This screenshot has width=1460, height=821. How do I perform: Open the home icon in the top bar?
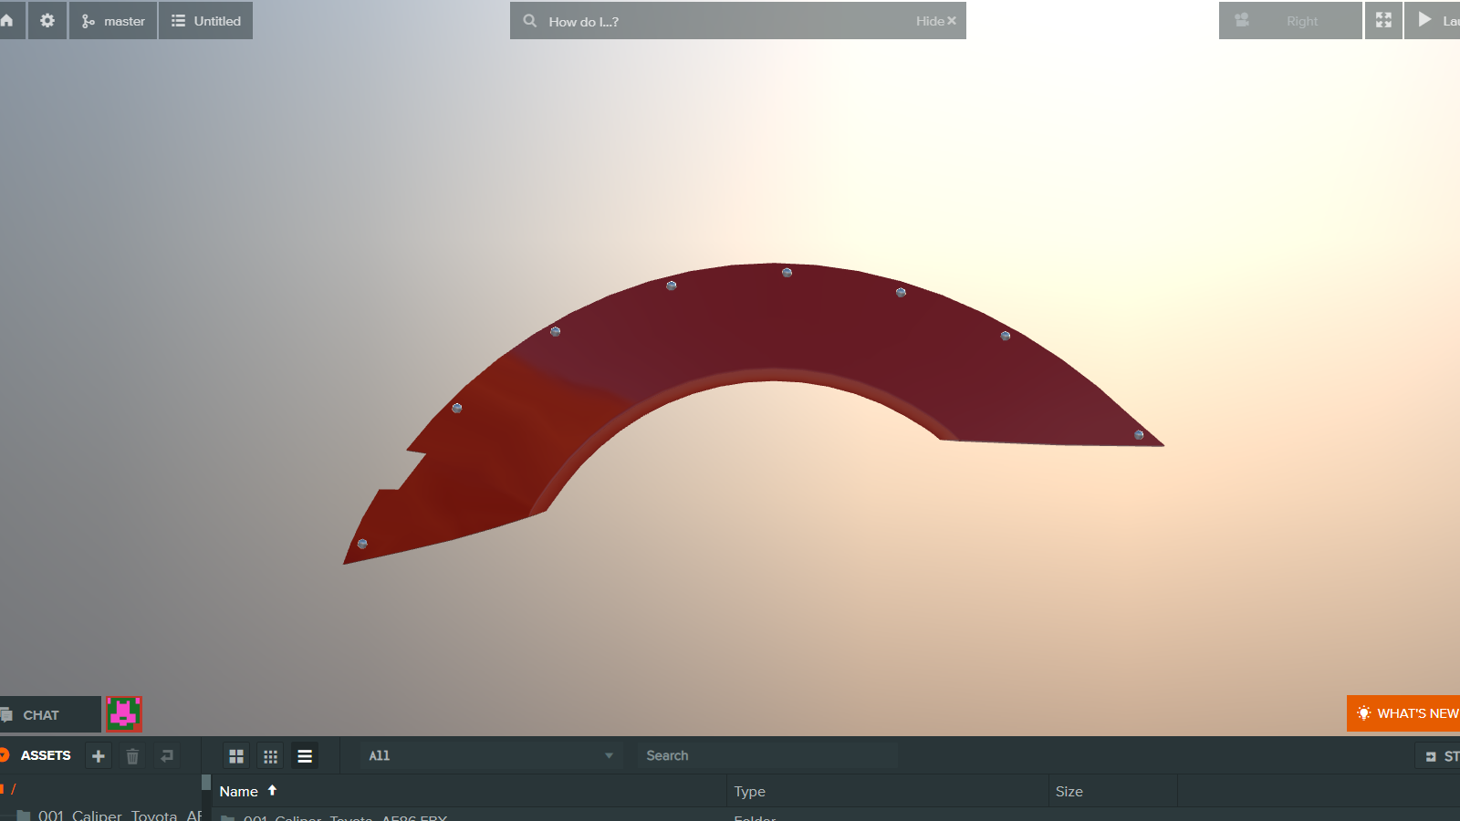(x=7, y=20)
